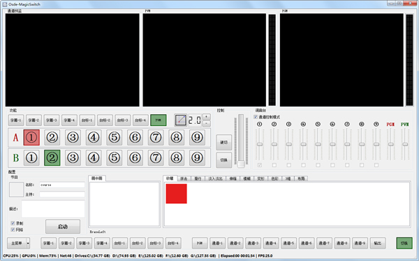Increase transition time with plus stepper

pyautogui.click(x=207, y=117)
